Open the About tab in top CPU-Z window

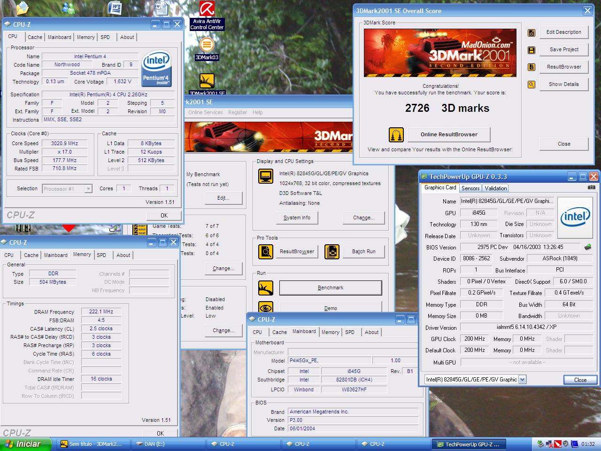click(127, 37)
